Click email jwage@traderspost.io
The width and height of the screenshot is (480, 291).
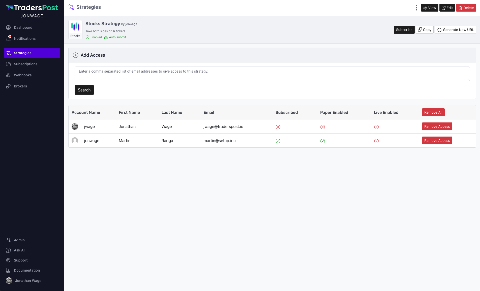[223, 126]
